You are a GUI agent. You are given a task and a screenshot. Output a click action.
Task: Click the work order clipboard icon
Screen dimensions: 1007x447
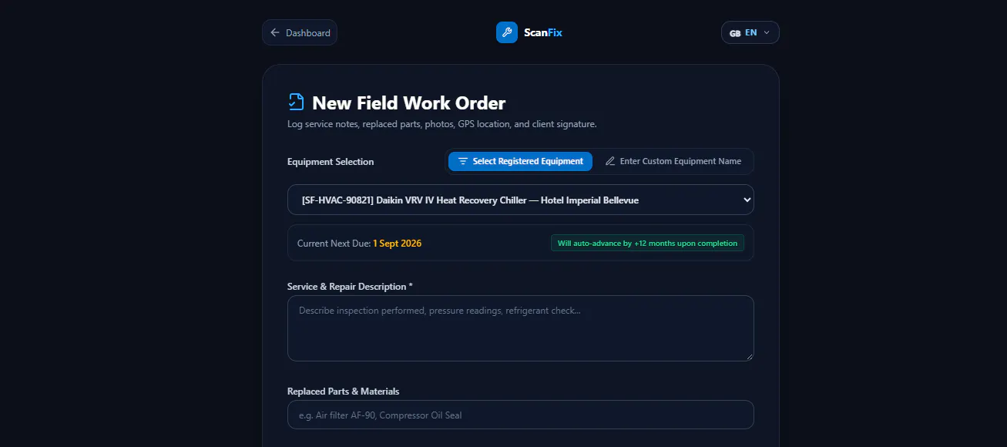pos(296,102)
